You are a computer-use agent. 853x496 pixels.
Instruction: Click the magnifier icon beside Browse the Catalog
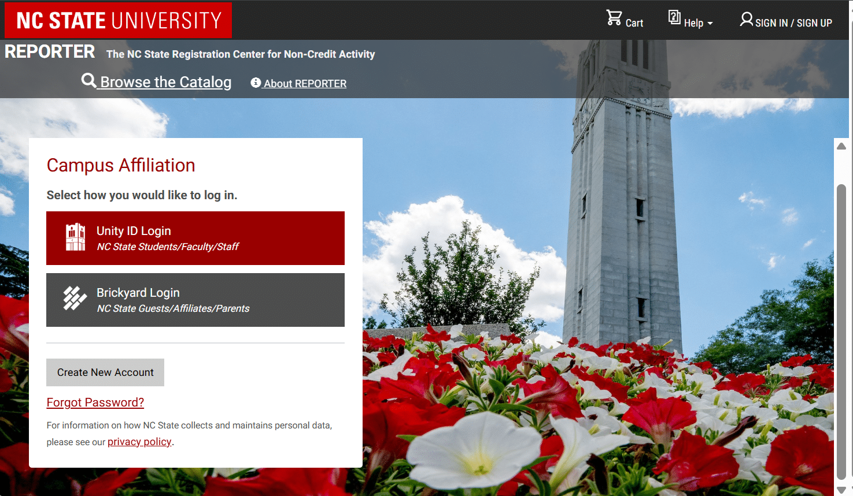(x=89, y=80)
